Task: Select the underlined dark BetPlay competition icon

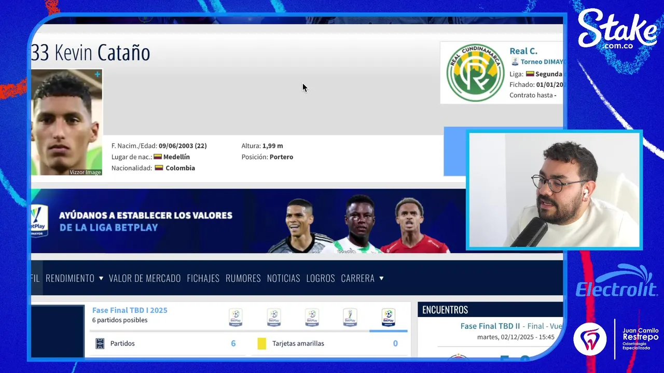Action: click(x=388, y=317)
